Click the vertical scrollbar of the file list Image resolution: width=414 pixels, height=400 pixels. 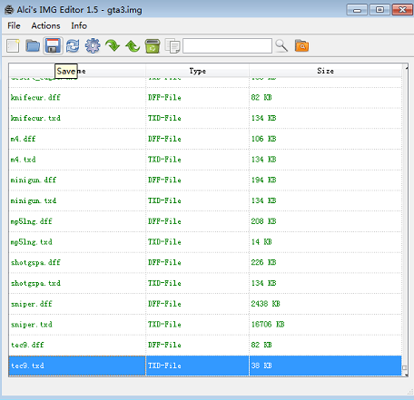405,220
